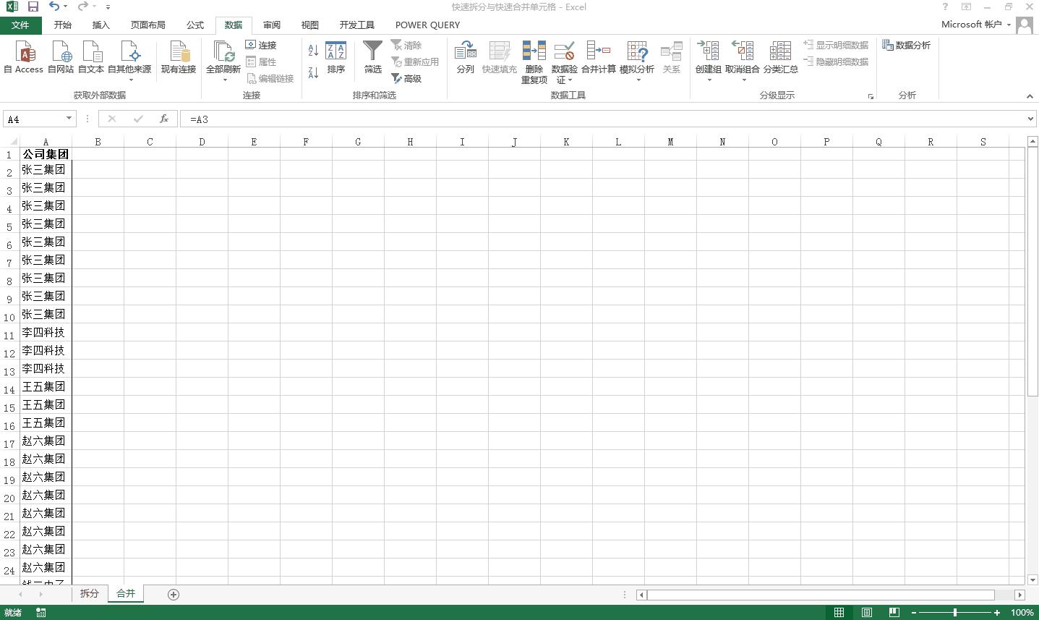Viewport: 1039px width, 620px height.
Task: Import data from web (自网站)
Action: pyautogui.click(x=61, y=57)
